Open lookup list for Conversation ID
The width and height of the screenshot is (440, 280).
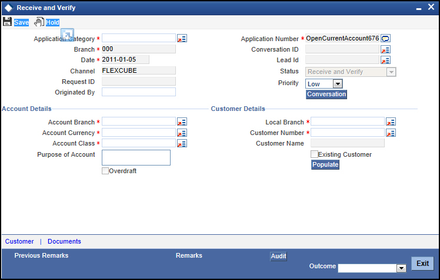(385, 49)
